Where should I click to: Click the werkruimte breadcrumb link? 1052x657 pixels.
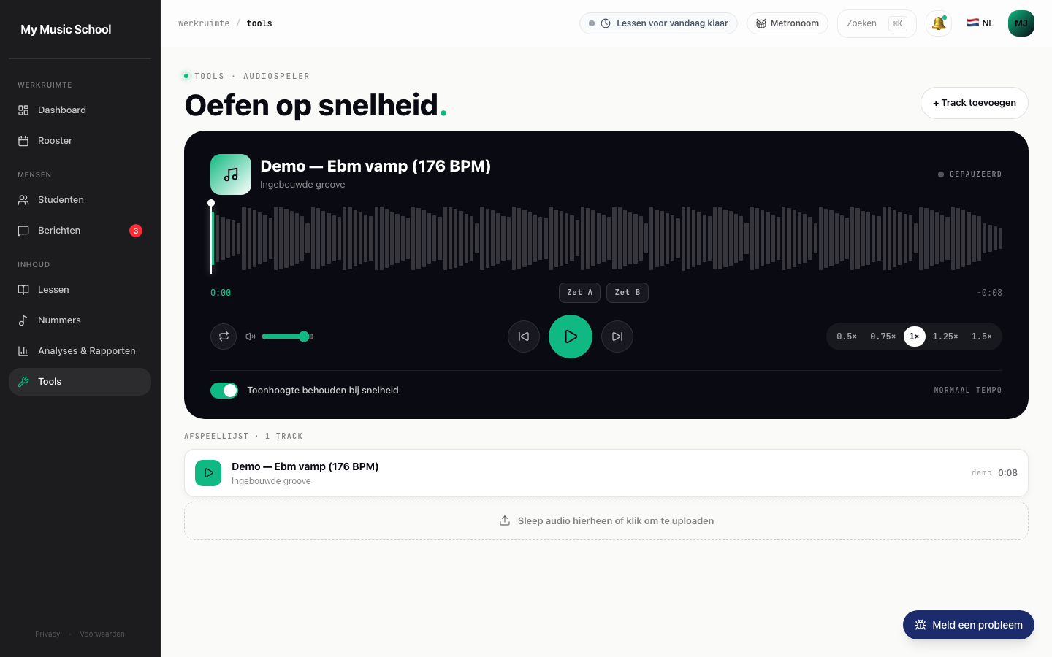tap(204, 23)
